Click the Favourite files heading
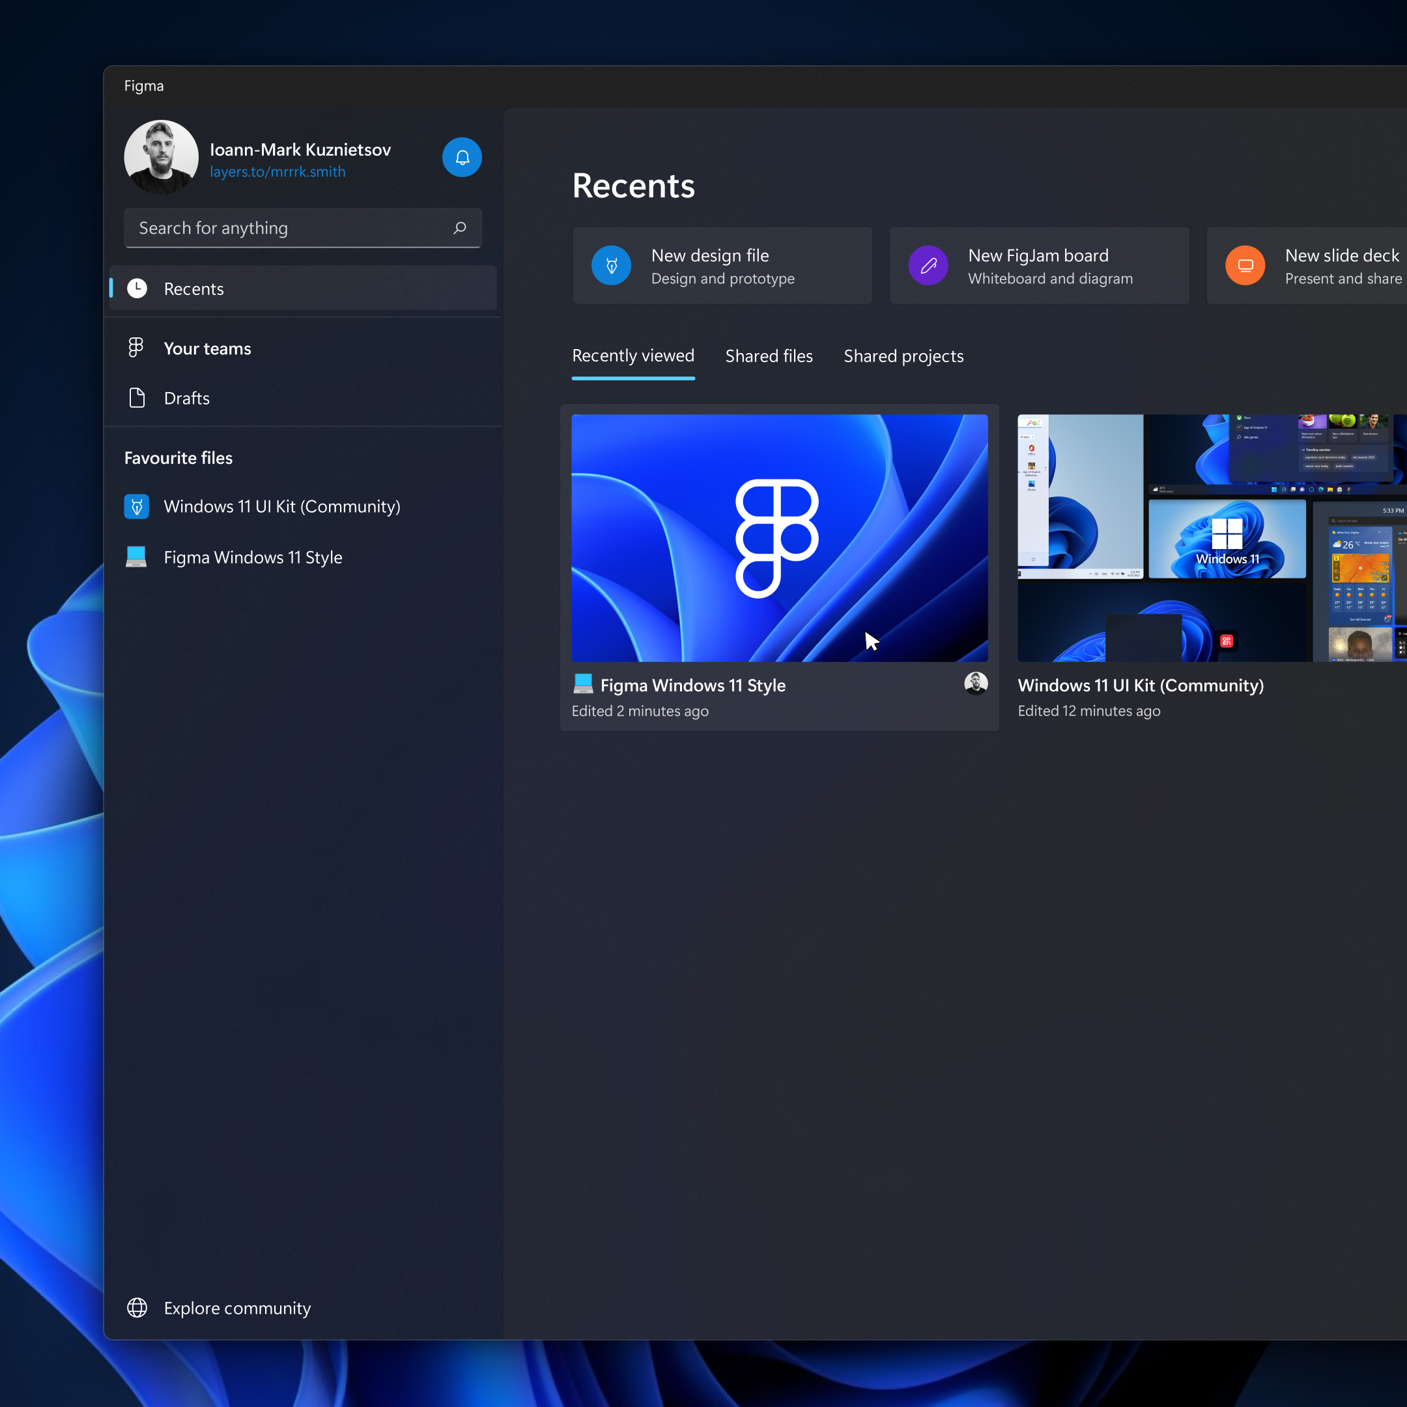This screenshot has height=1407, width=1407. (178, 458)
